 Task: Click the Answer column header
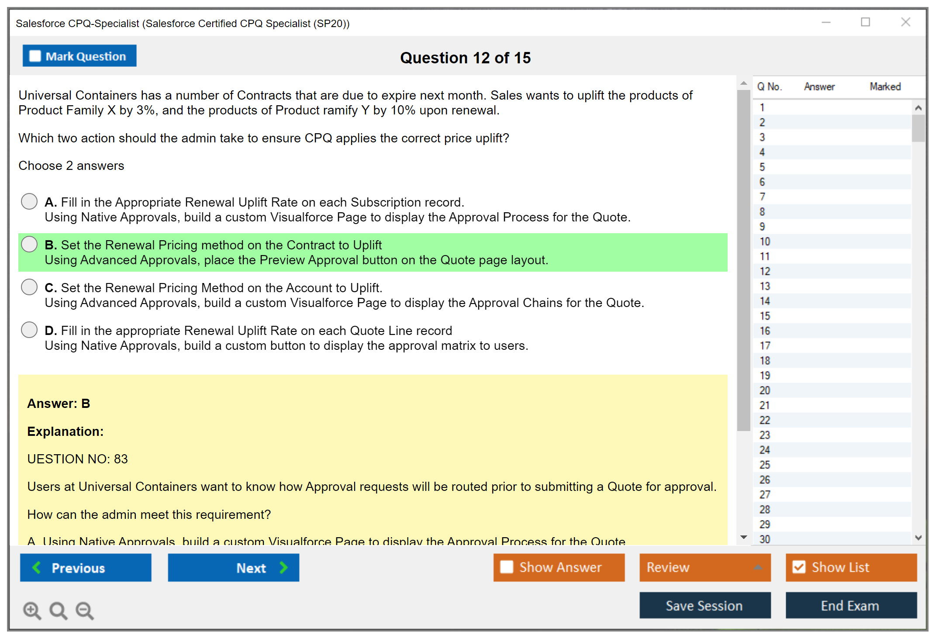coord(819,86)
